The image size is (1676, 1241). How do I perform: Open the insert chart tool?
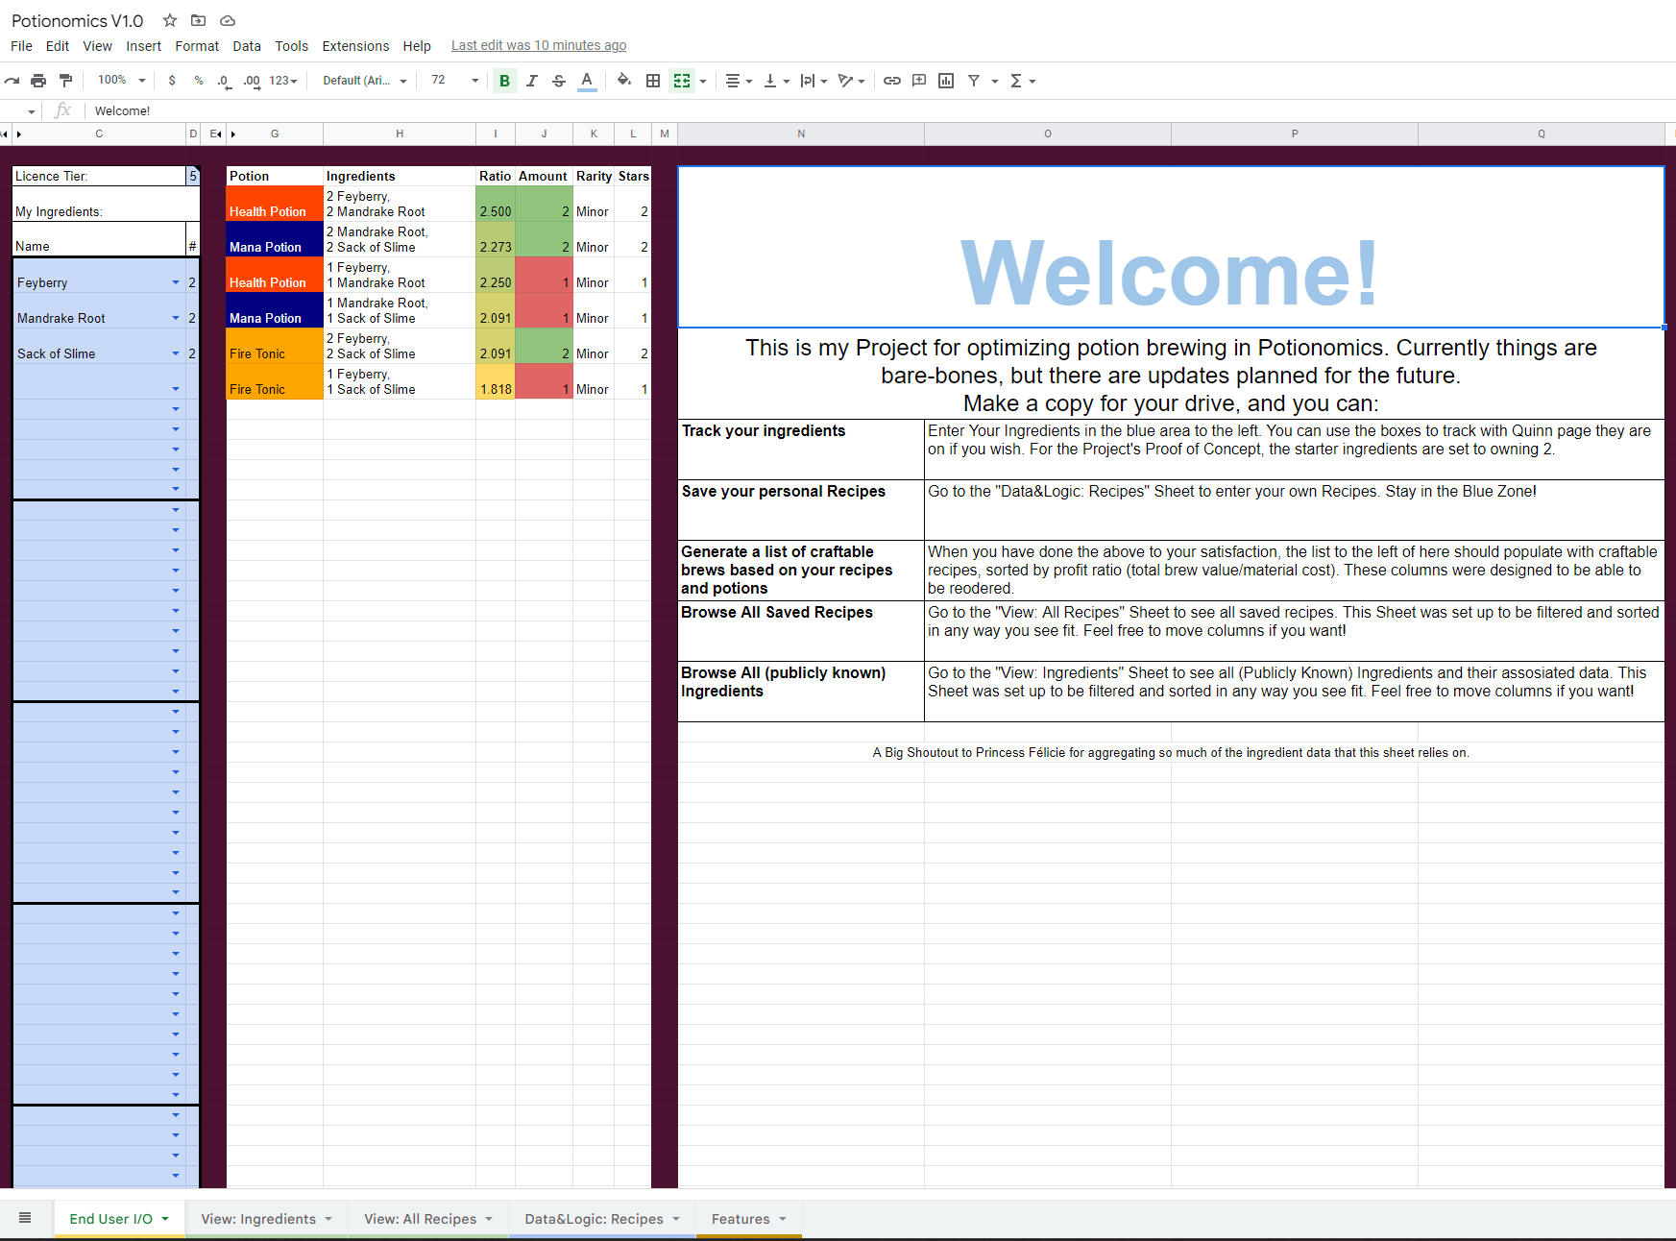[946, 81]
